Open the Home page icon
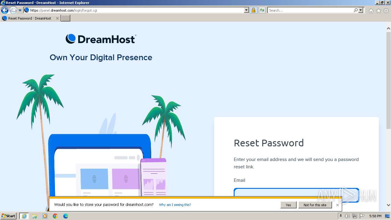The image size is (391, 220). (x=371, y=11)
